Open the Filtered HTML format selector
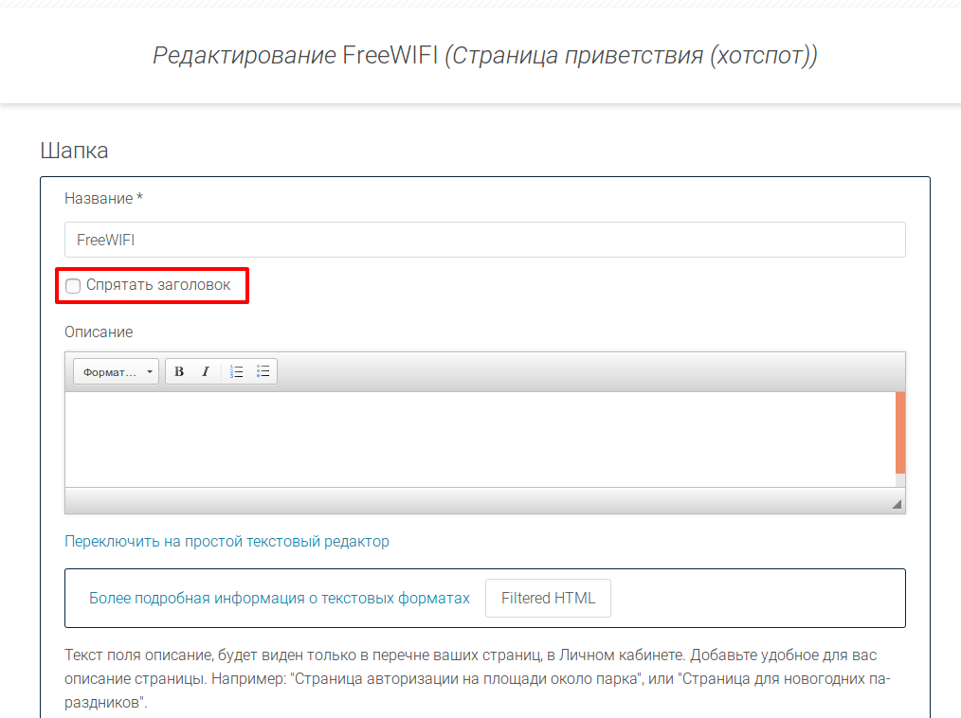The width and height of the screenshot is (961, 718). pos(548,599)
